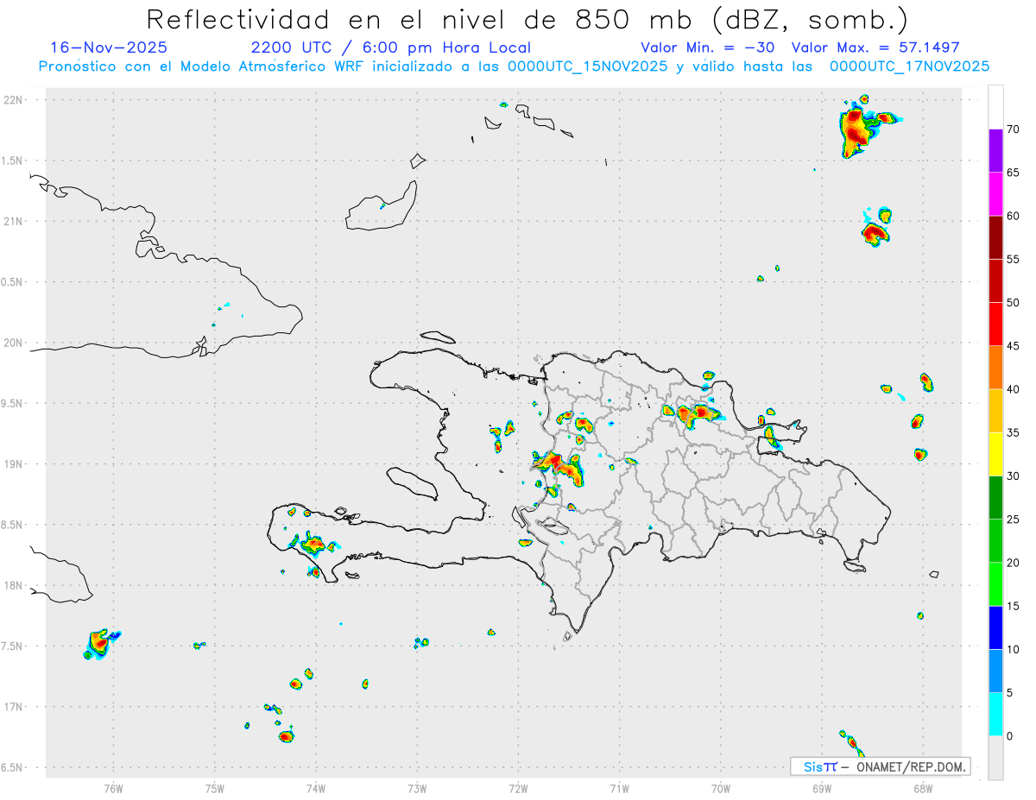Click the colorbar value label '30'

(x=1014, y=476)
